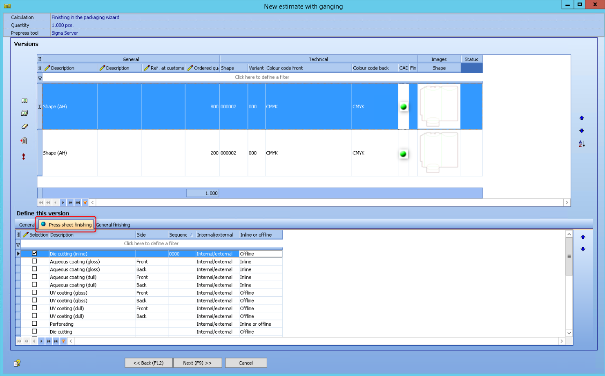Click green status dot in first version row

404,107
